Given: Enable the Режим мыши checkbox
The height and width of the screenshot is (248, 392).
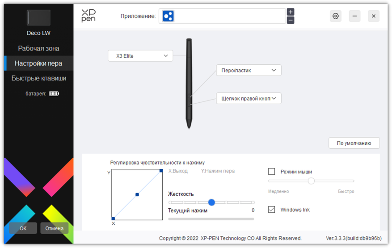Looking at the screenshot, I should coord(271,172).
